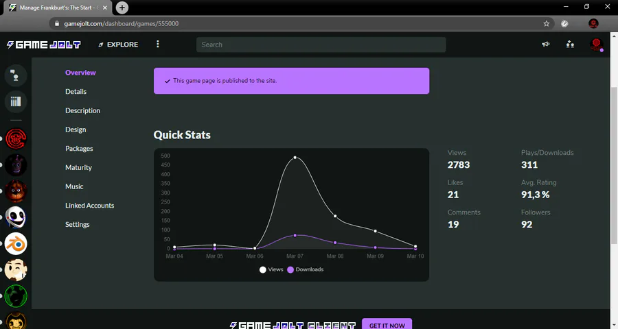The height and width of the screenshot is (329, 618).
Task: Click the Comments count 19
Action: point(453,224)
